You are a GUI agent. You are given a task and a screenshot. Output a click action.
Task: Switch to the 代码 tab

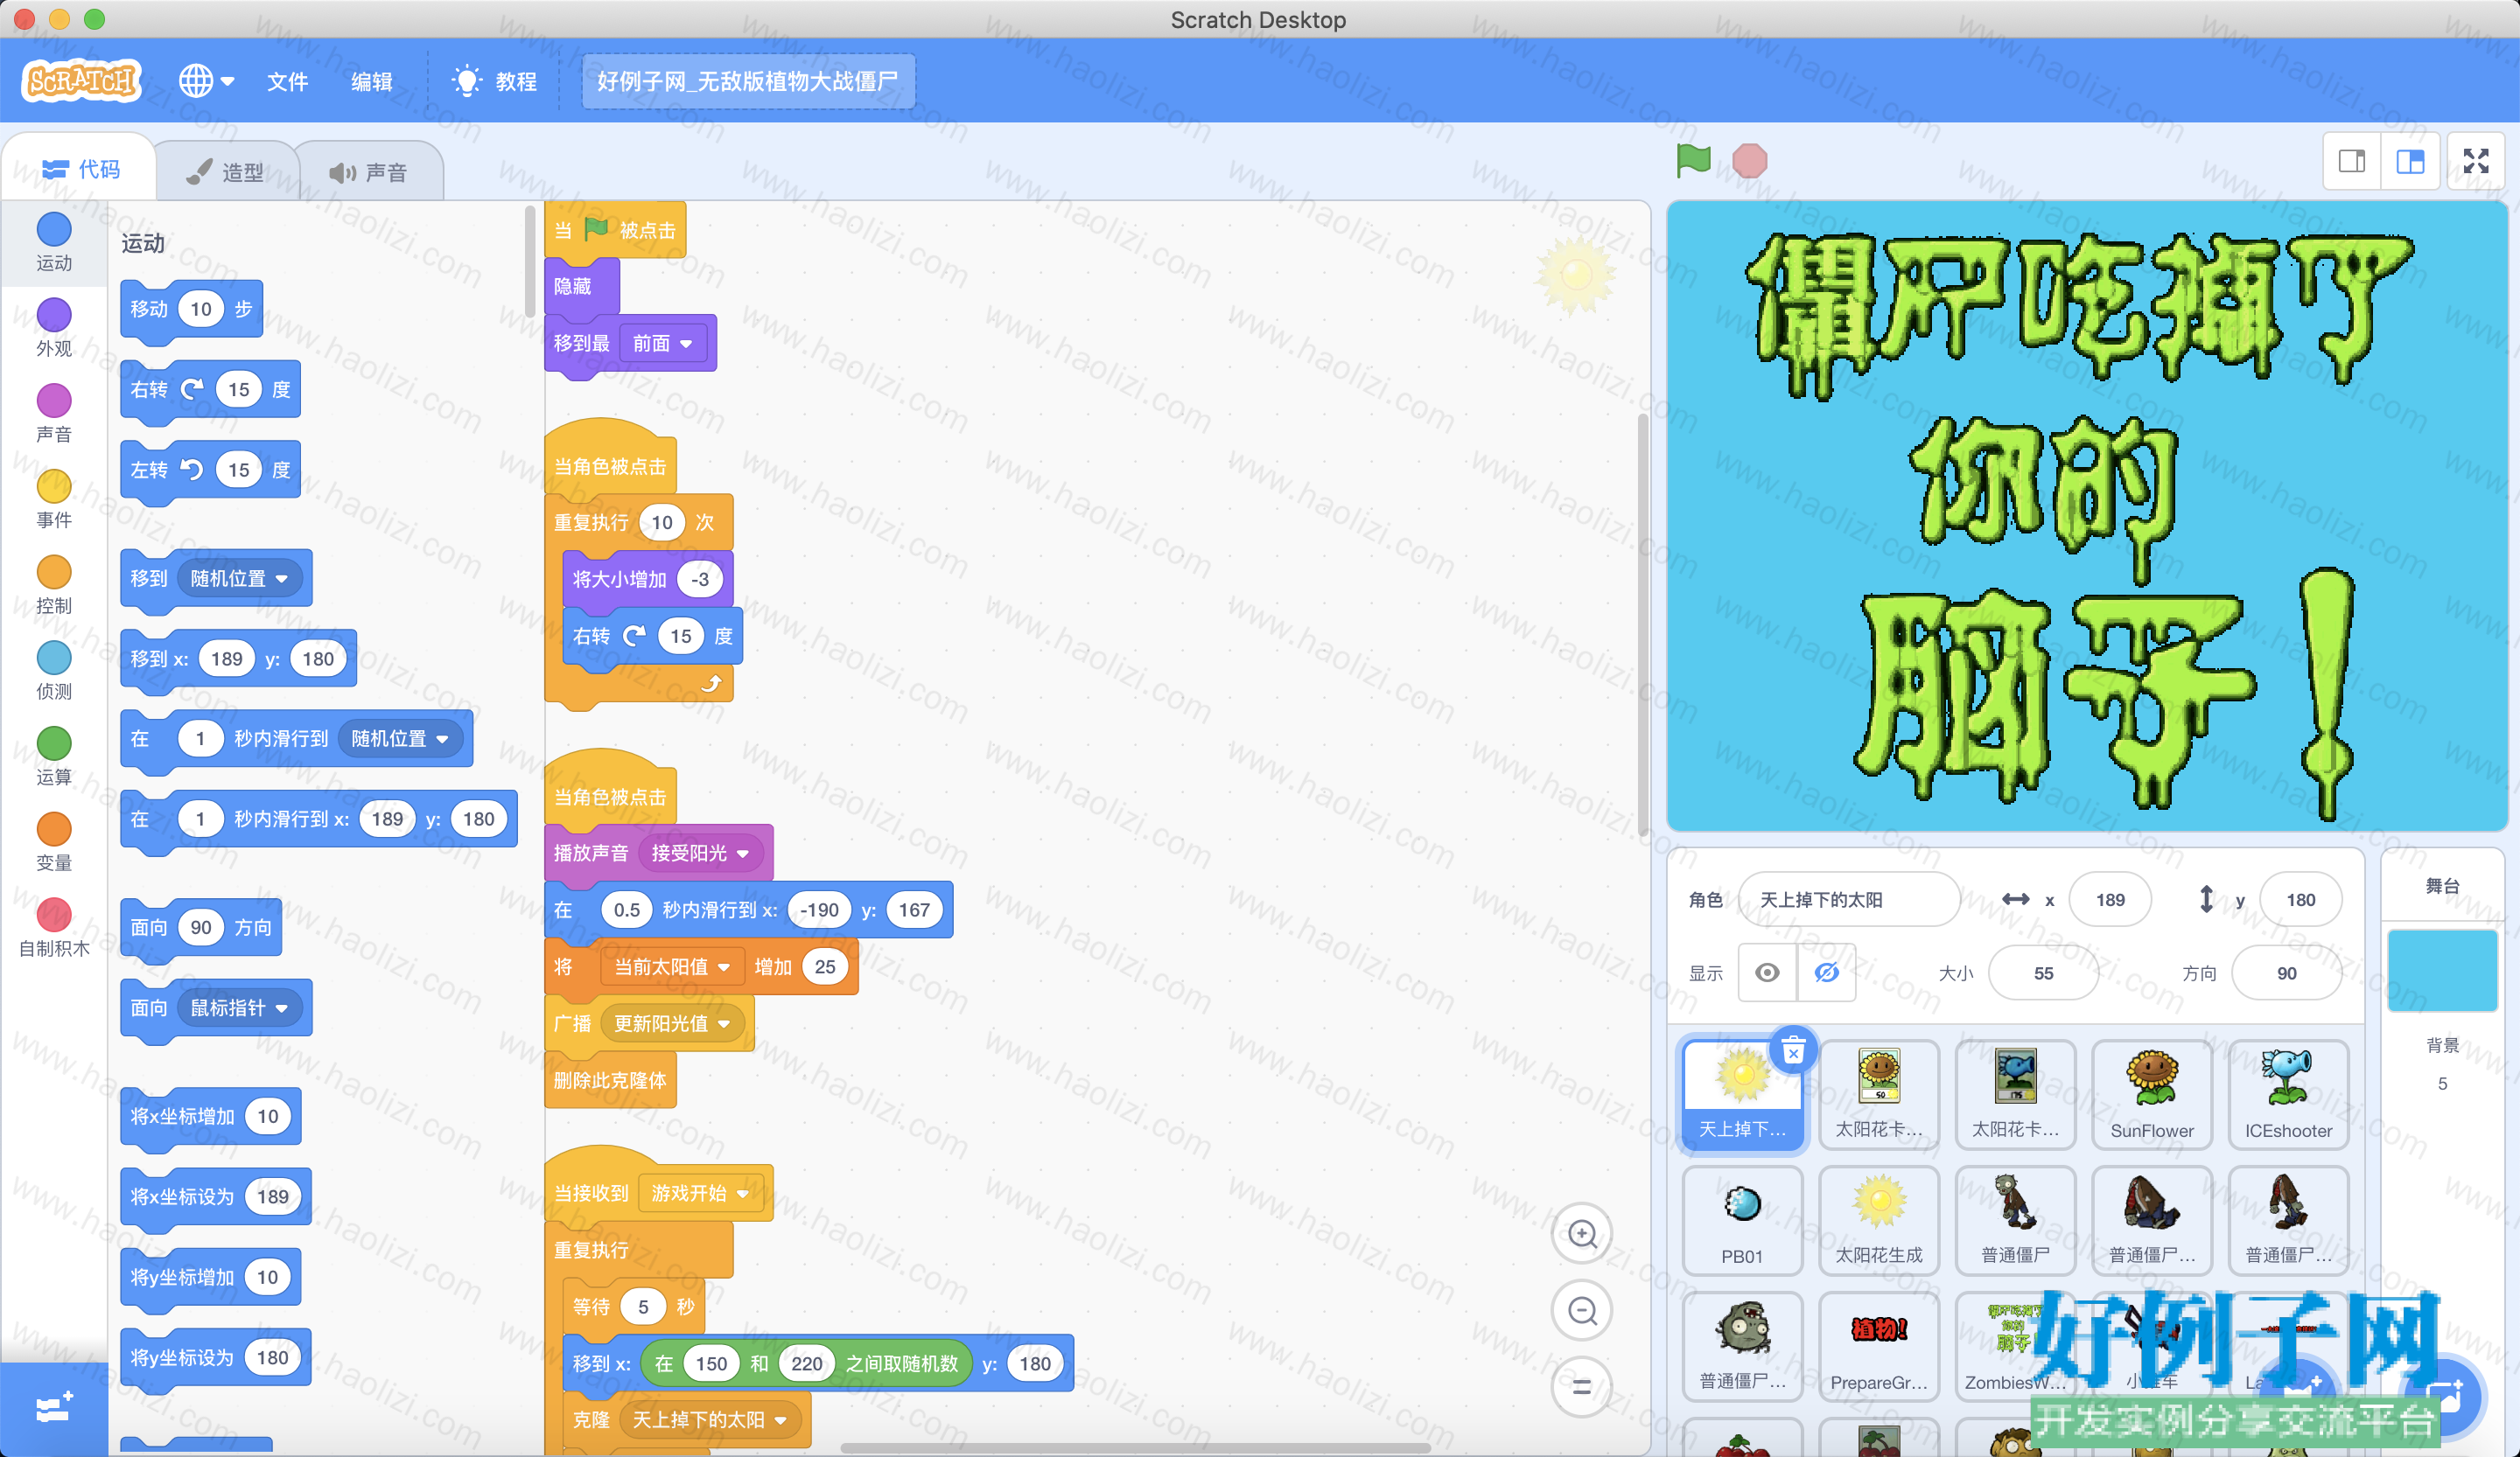[x=80, y=169]
